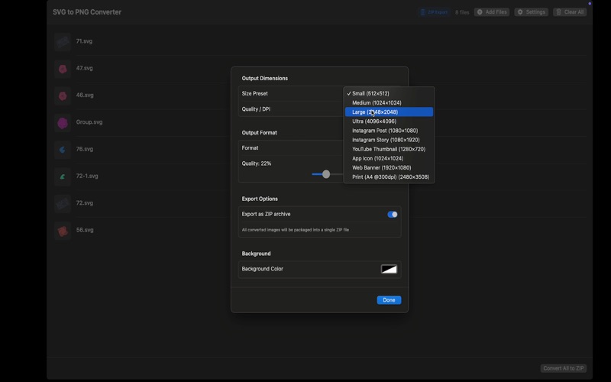The image size is (611, 382).
Task: Click the 76.svg thumbnail icon
Action: [x=63, y=150]
